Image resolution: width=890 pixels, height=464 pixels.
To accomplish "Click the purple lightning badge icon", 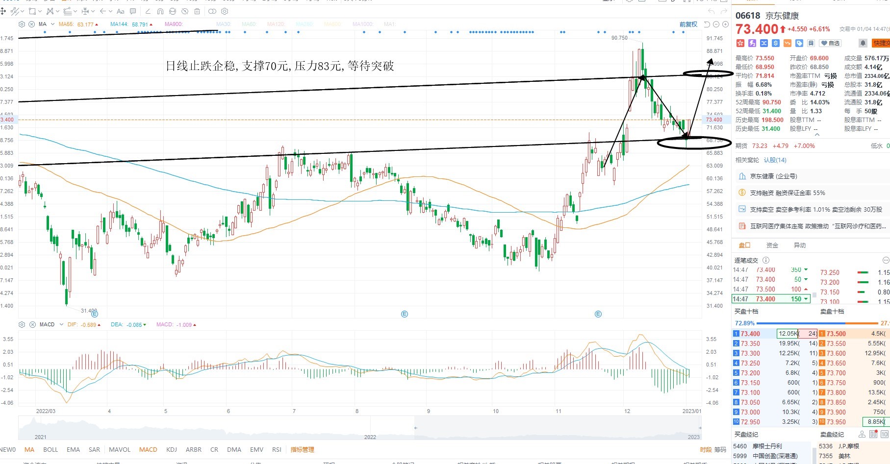I will point(752,43).
